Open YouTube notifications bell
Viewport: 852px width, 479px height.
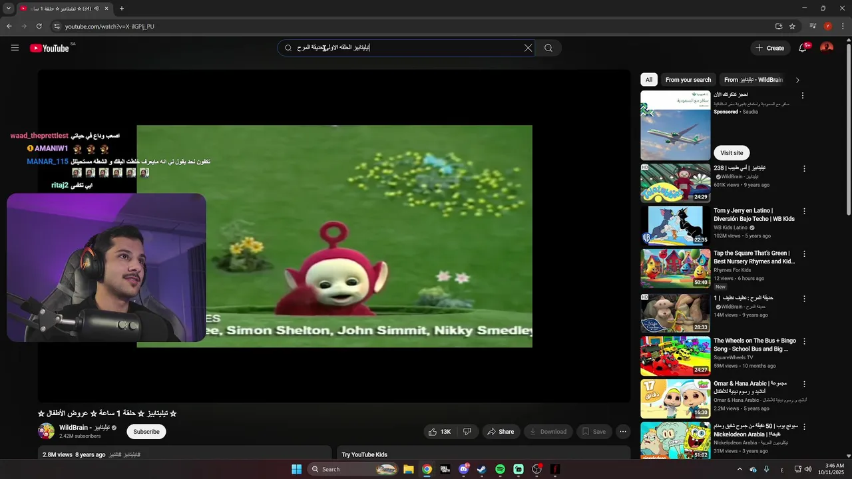803,48
